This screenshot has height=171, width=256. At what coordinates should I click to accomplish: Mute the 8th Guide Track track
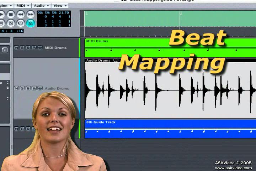point(16,129)
